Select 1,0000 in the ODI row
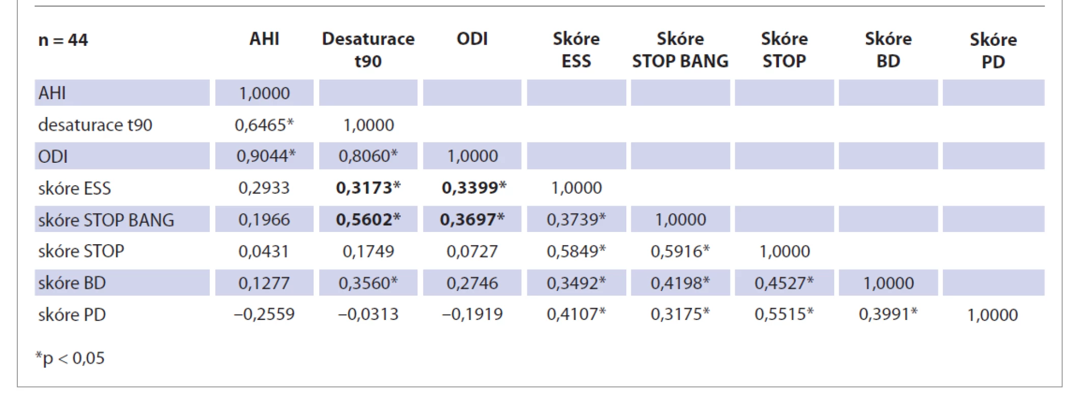Viewport: 1087px width, 407px height. (x=472, y=156)
